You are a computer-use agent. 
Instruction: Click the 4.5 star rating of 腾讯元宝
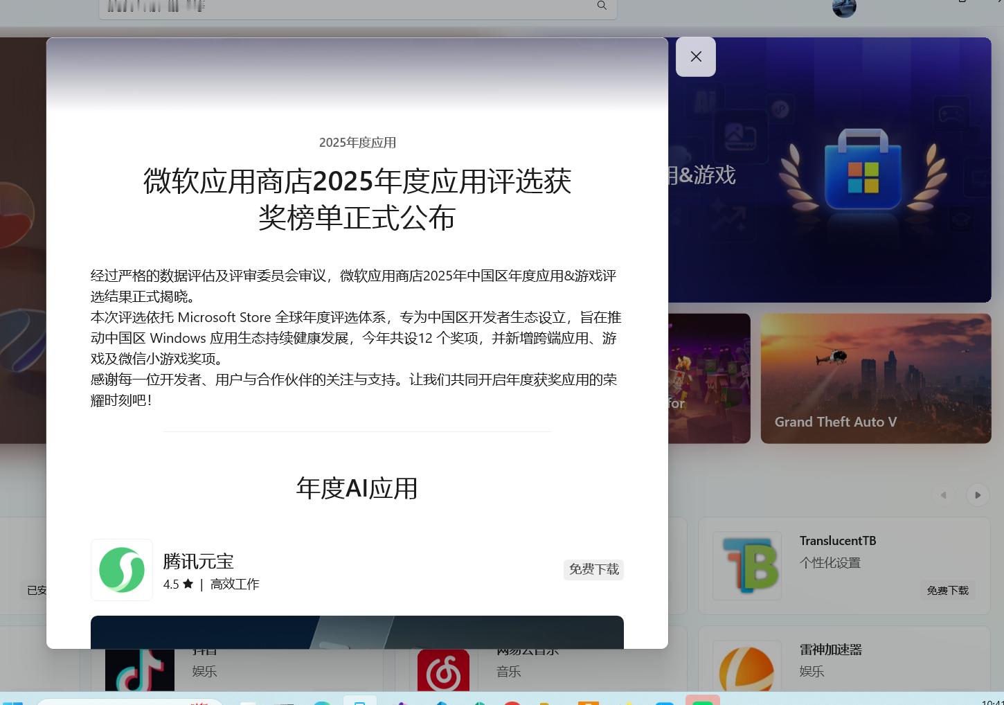178,584
